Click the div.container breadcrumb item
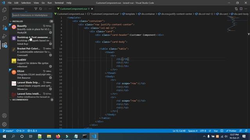 point(146,14)
